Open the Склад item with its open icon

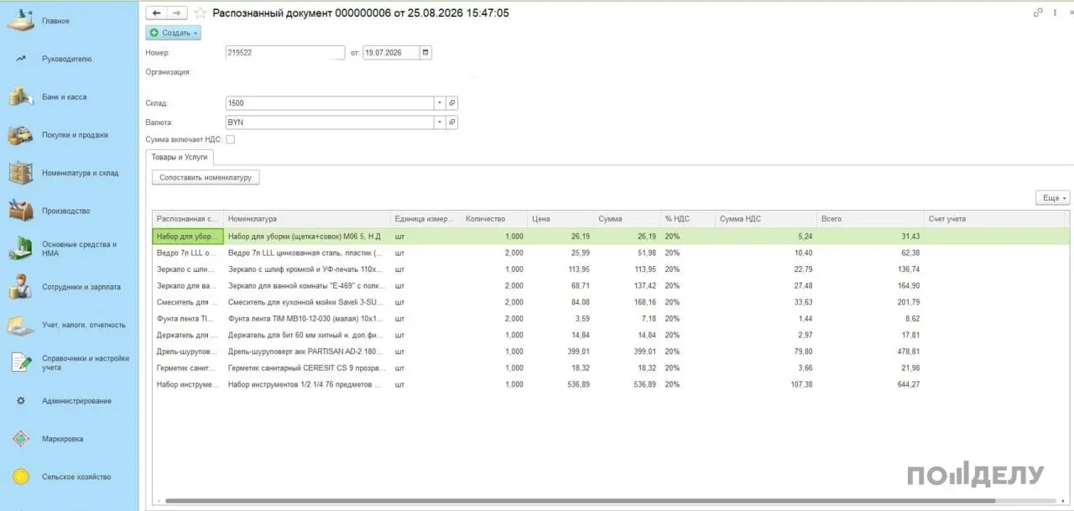pyautogui.click(x=451, y=103)
